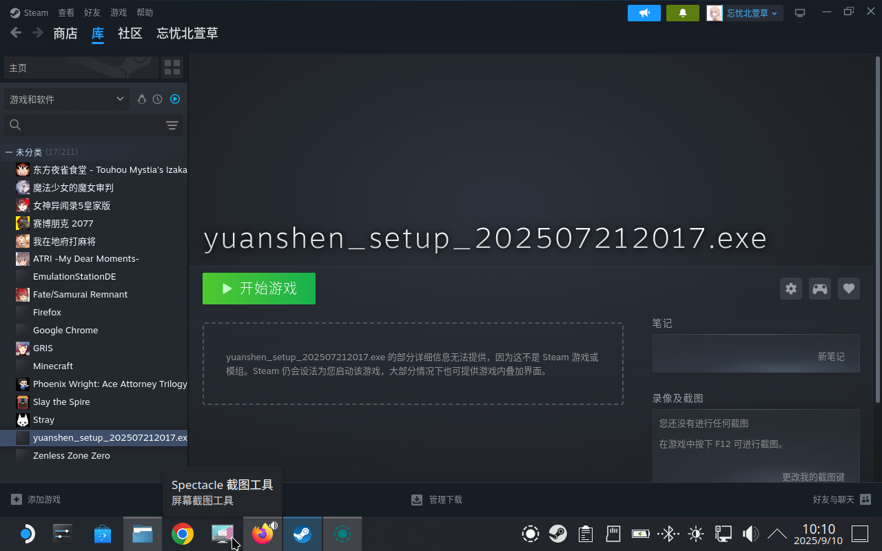The image size is (882, 551).
Task: Open the volume control in system tray
Action: pyautogui.click(x=750, y=534)
